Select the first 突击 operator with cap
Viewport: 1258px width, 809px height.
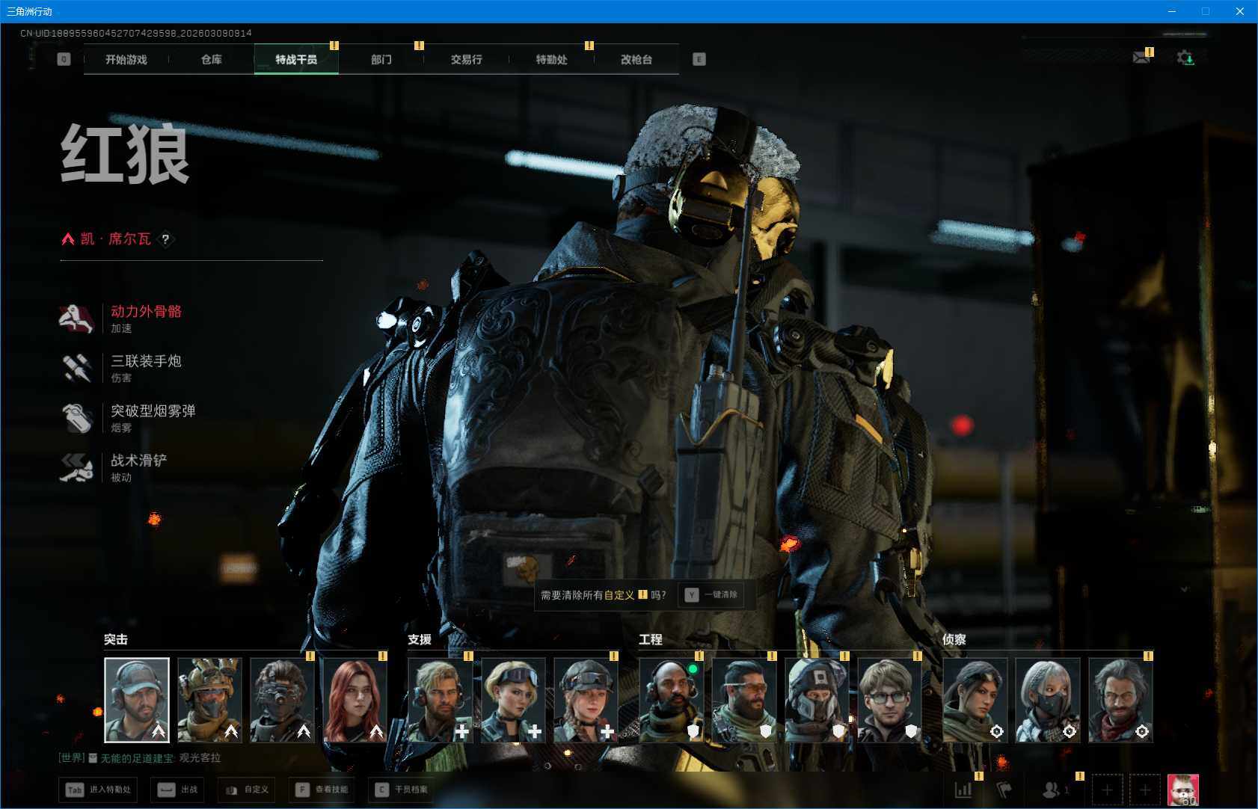pos(137,700)
